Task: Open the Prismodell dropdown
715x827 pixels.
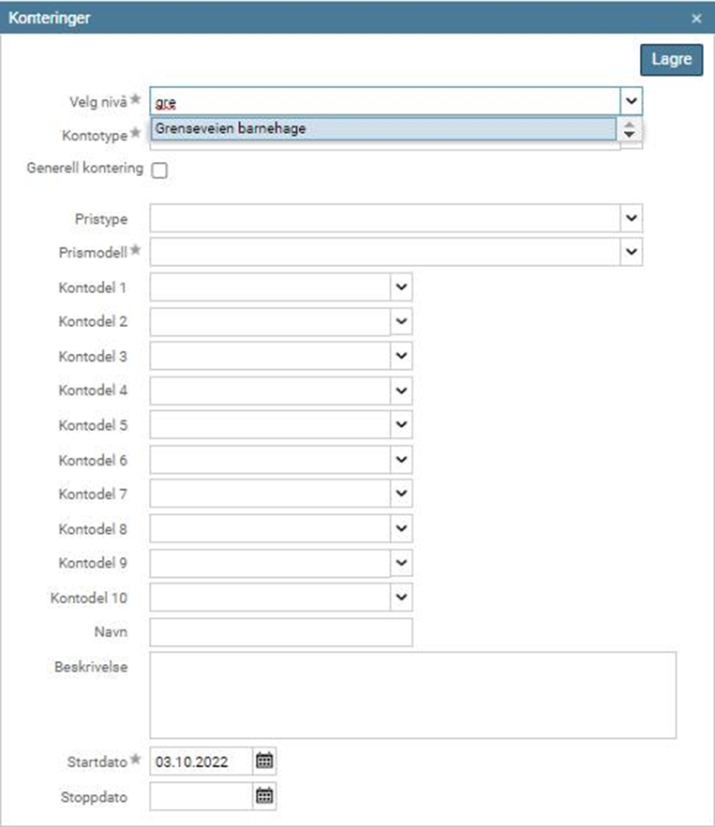Action: point(632,251)
